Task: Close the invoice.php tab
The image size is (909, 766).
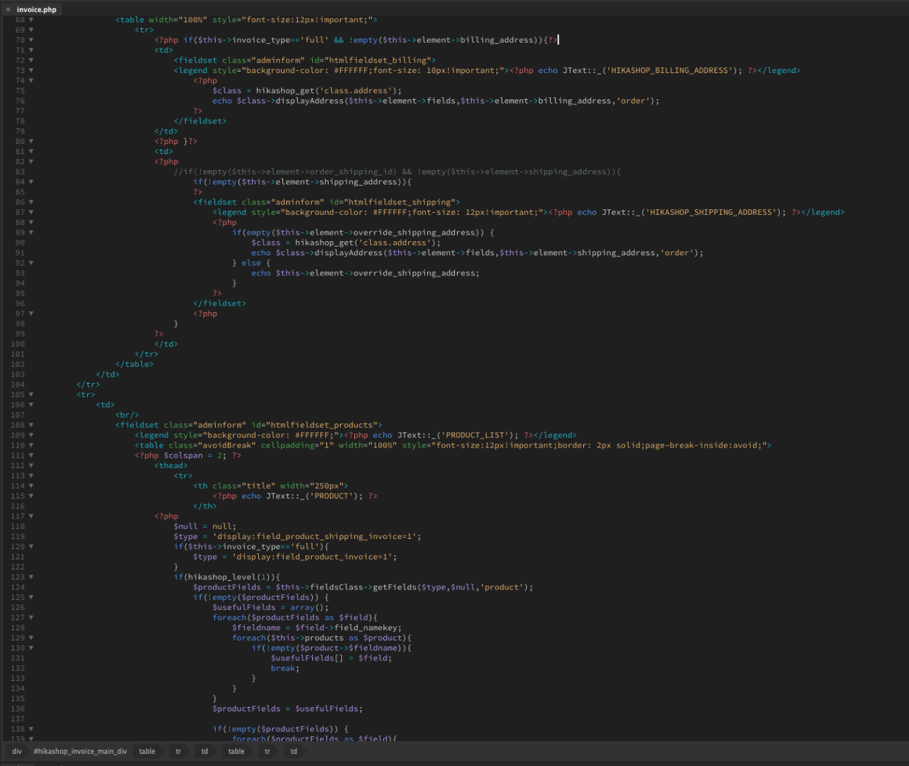Action: pos(9,9)
